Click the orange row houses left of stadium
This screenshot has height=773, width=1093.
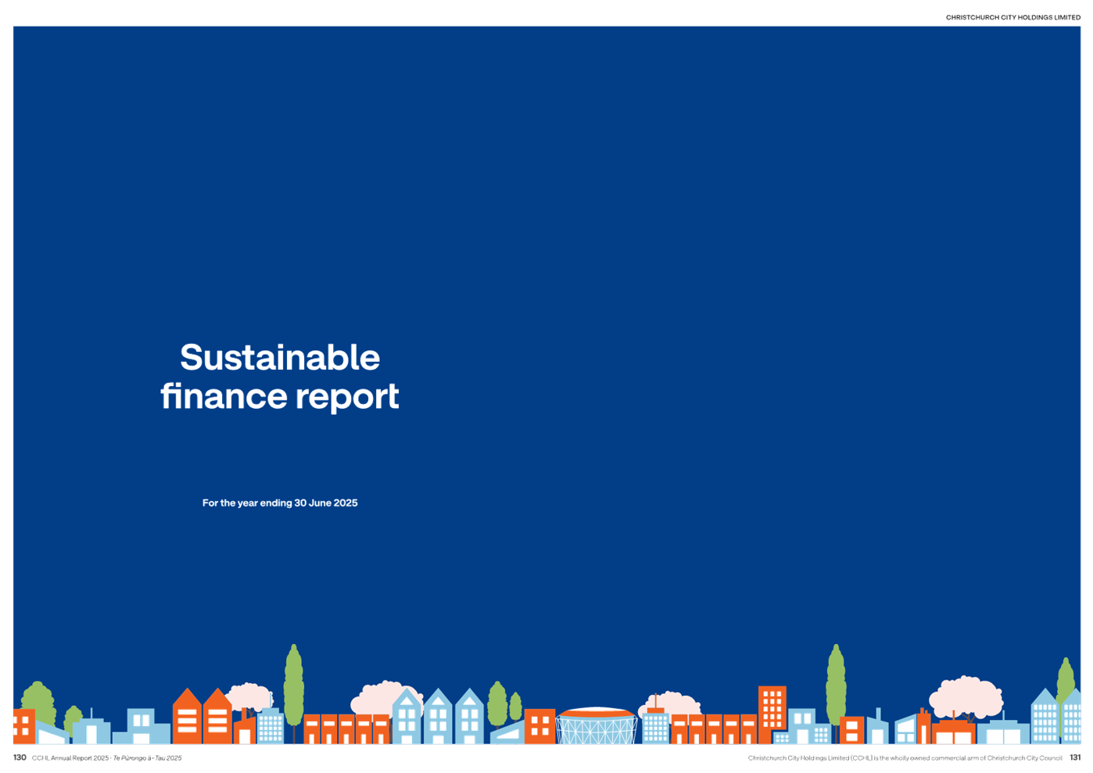(x=346, y=728)
